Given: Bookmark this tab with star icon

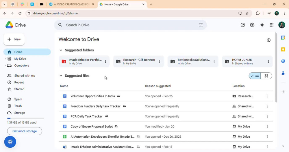Looking at the screenshot, I should [x=247, y=13].
